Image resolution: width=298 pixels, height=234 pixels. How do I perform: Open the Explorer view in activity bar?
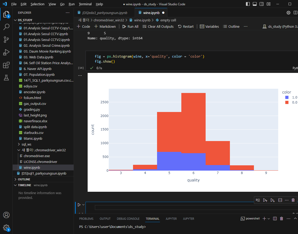[6, 14]
